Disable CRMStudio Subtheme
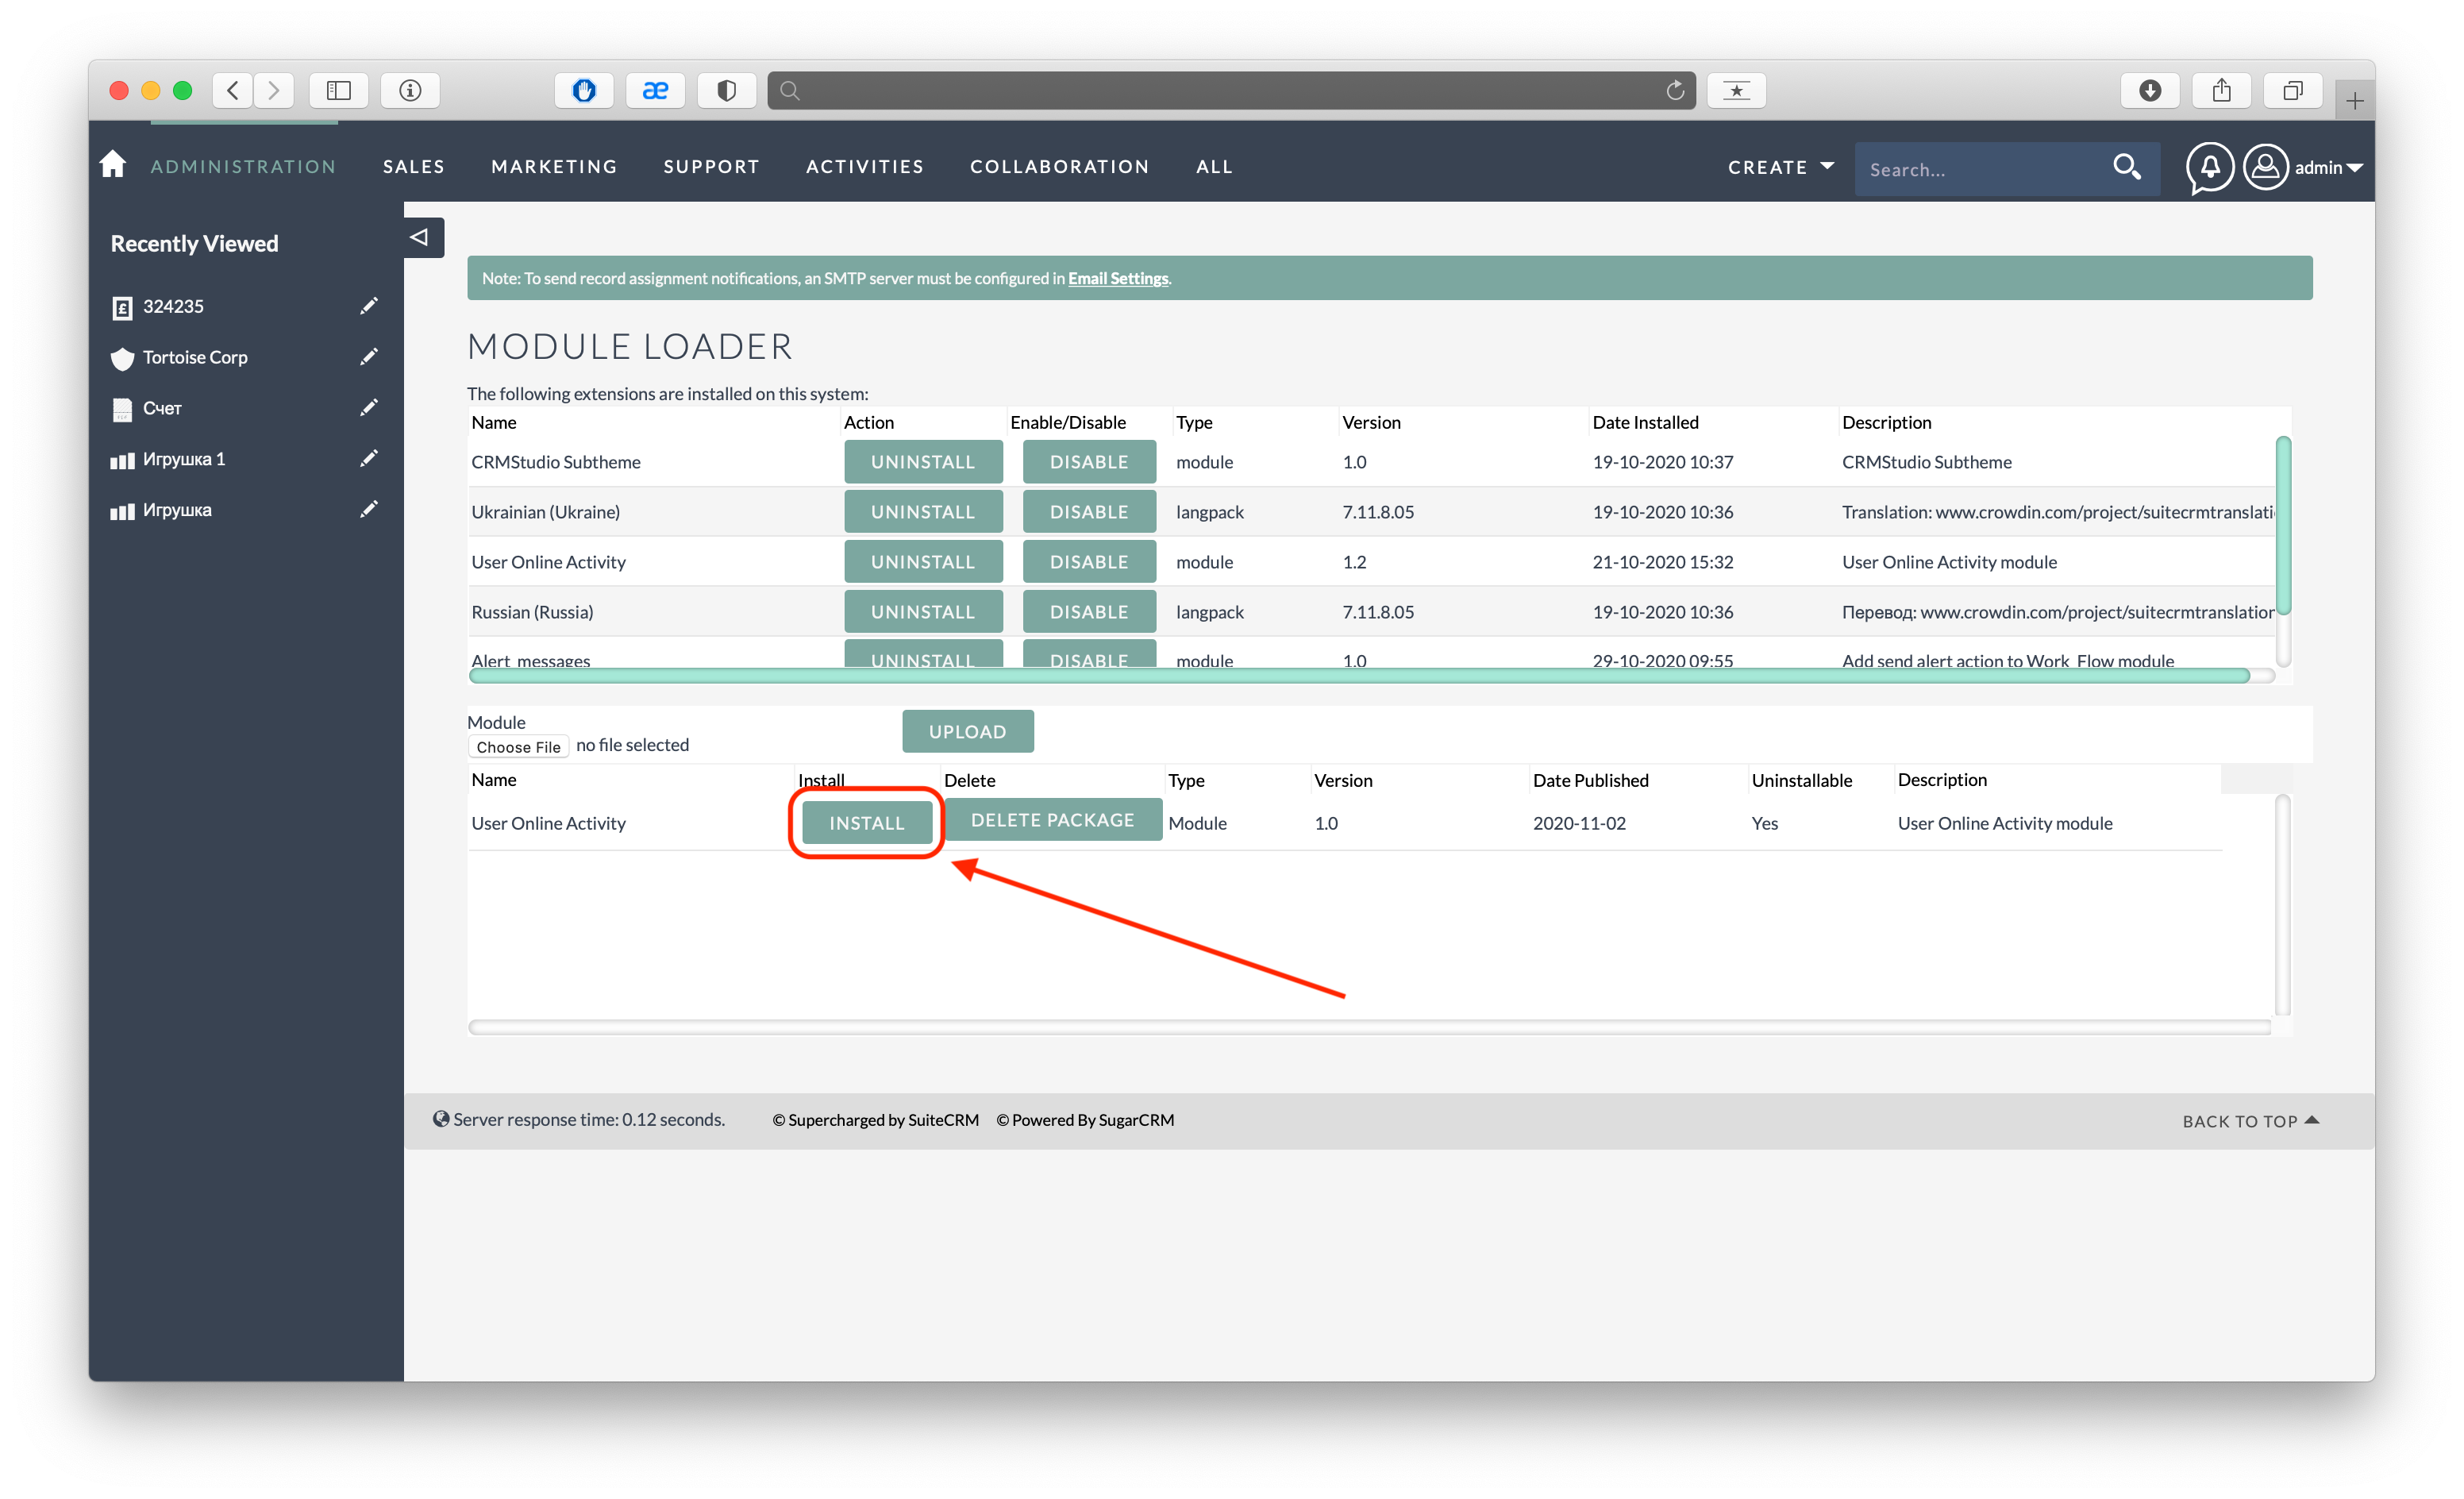The height and width of the screenshot is (1499, 2464). (1088, 462)
